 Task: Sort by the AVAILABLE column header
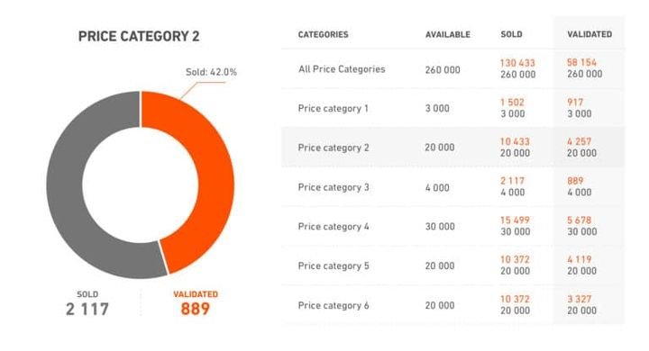[x=448, y=34]
